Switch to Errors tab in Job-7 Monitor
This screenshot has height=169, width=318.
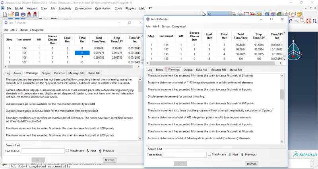click(17, 73)
